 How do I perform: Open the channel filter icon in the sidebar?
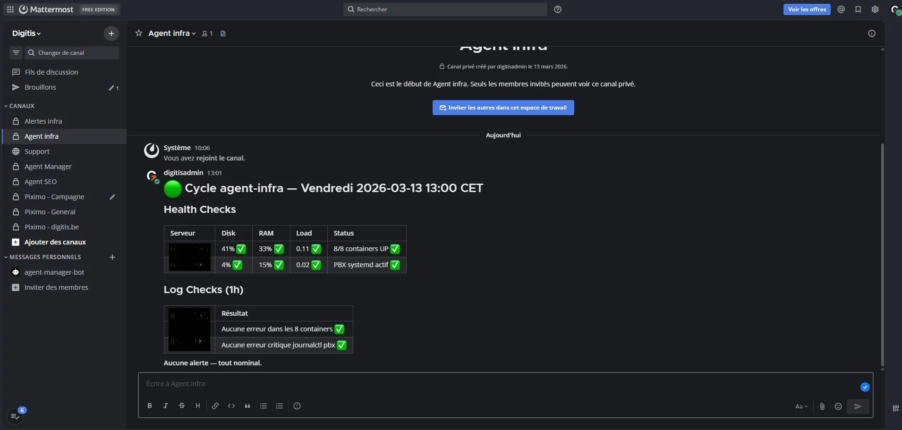click(16, 52)
